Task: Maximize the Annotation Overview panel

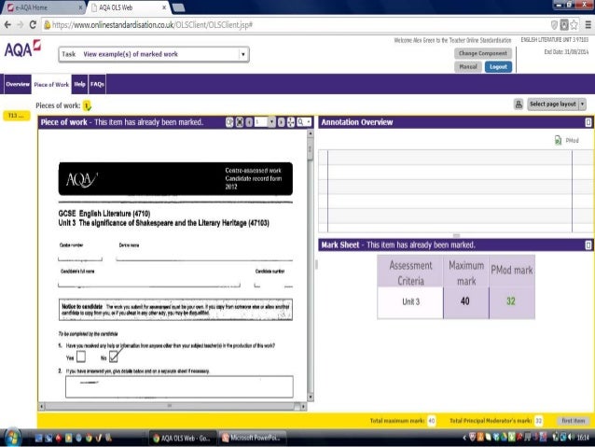Action: coord(588,122)
